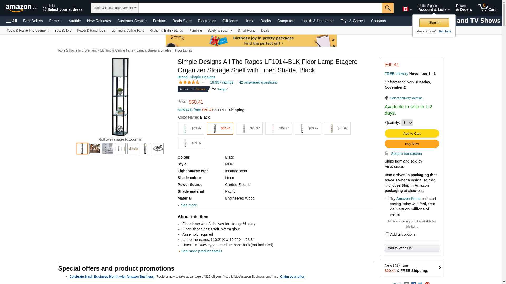The image size is (506, 284).
Task: Click inside the search text field
Action: [260, 8]
